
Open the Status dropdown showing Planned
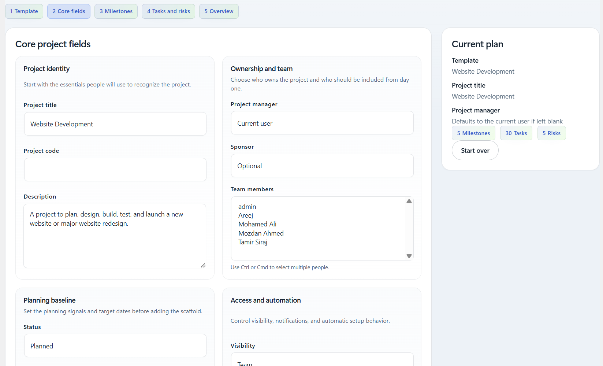pos(115,345)
